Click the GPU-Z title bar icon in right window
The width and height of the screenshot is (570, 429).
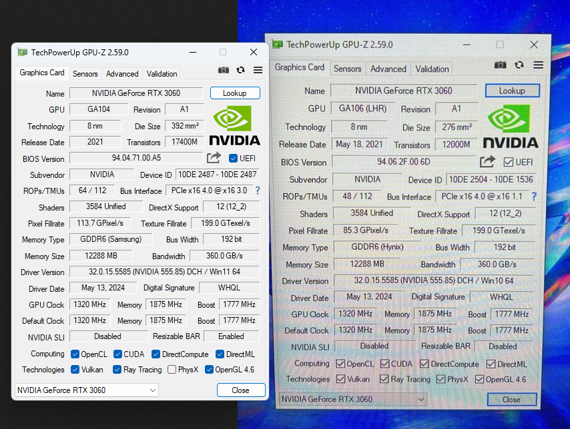(278, 45)
